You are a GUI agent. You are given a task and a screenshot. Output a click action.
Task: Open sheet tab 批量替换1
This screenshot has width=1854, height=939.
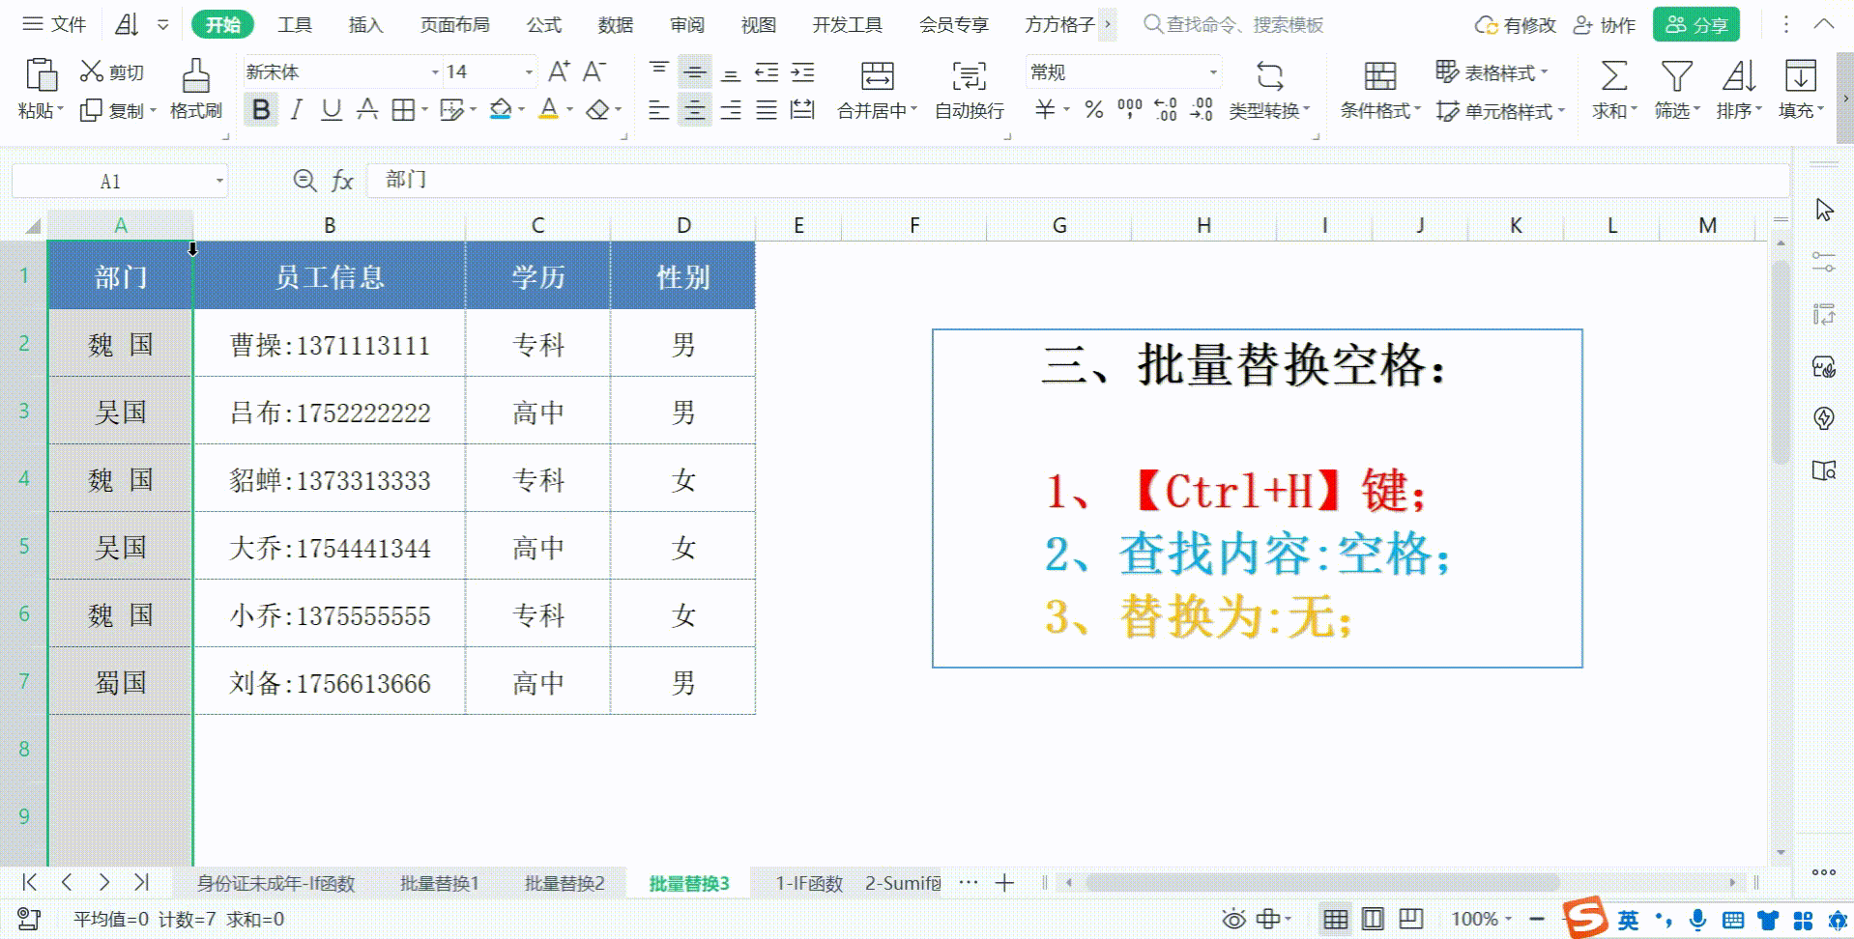point(439,883)
